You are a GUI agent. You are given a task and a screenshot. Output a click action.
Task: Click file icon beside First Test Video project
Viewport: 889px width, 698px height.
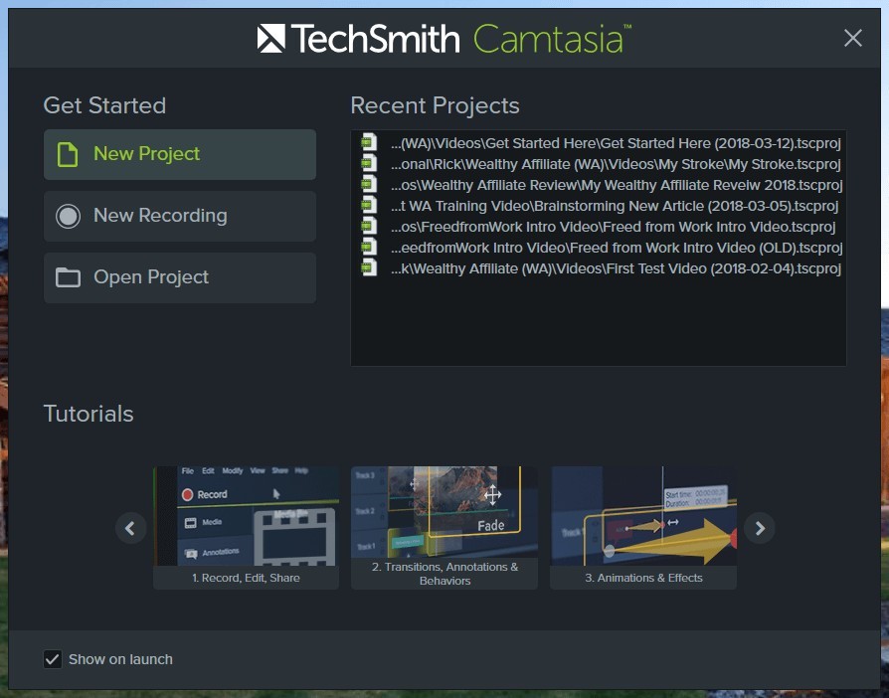tap(369, 267)
